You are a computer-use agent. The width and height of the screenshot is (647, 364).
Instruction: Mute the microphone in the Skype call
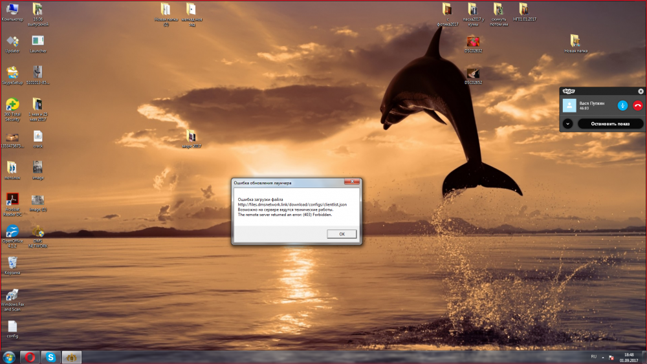(x=622, y=105)
